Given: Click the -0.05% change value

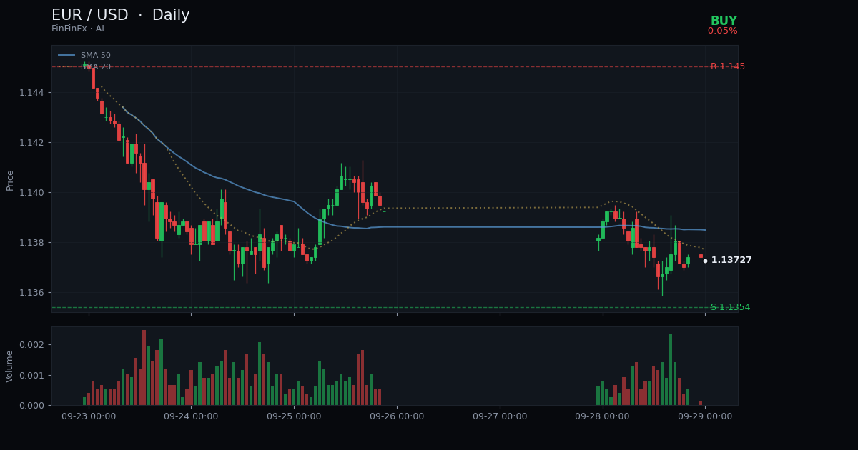Looking at the screenshot, I should point(721,31).
